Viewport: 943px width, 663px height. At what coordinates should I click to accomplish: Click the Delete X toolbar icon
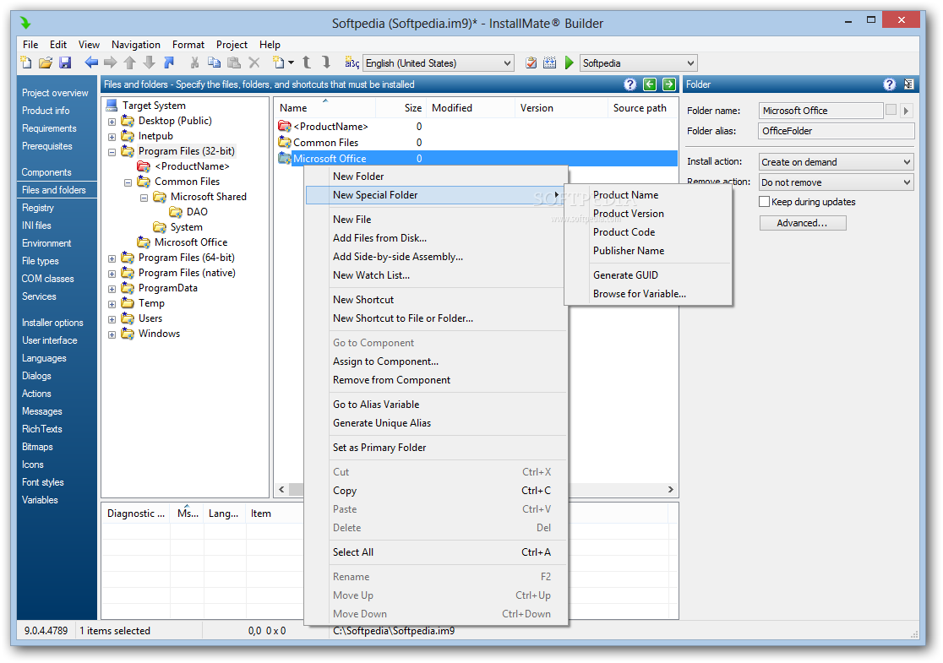click(x=253, y=62)
